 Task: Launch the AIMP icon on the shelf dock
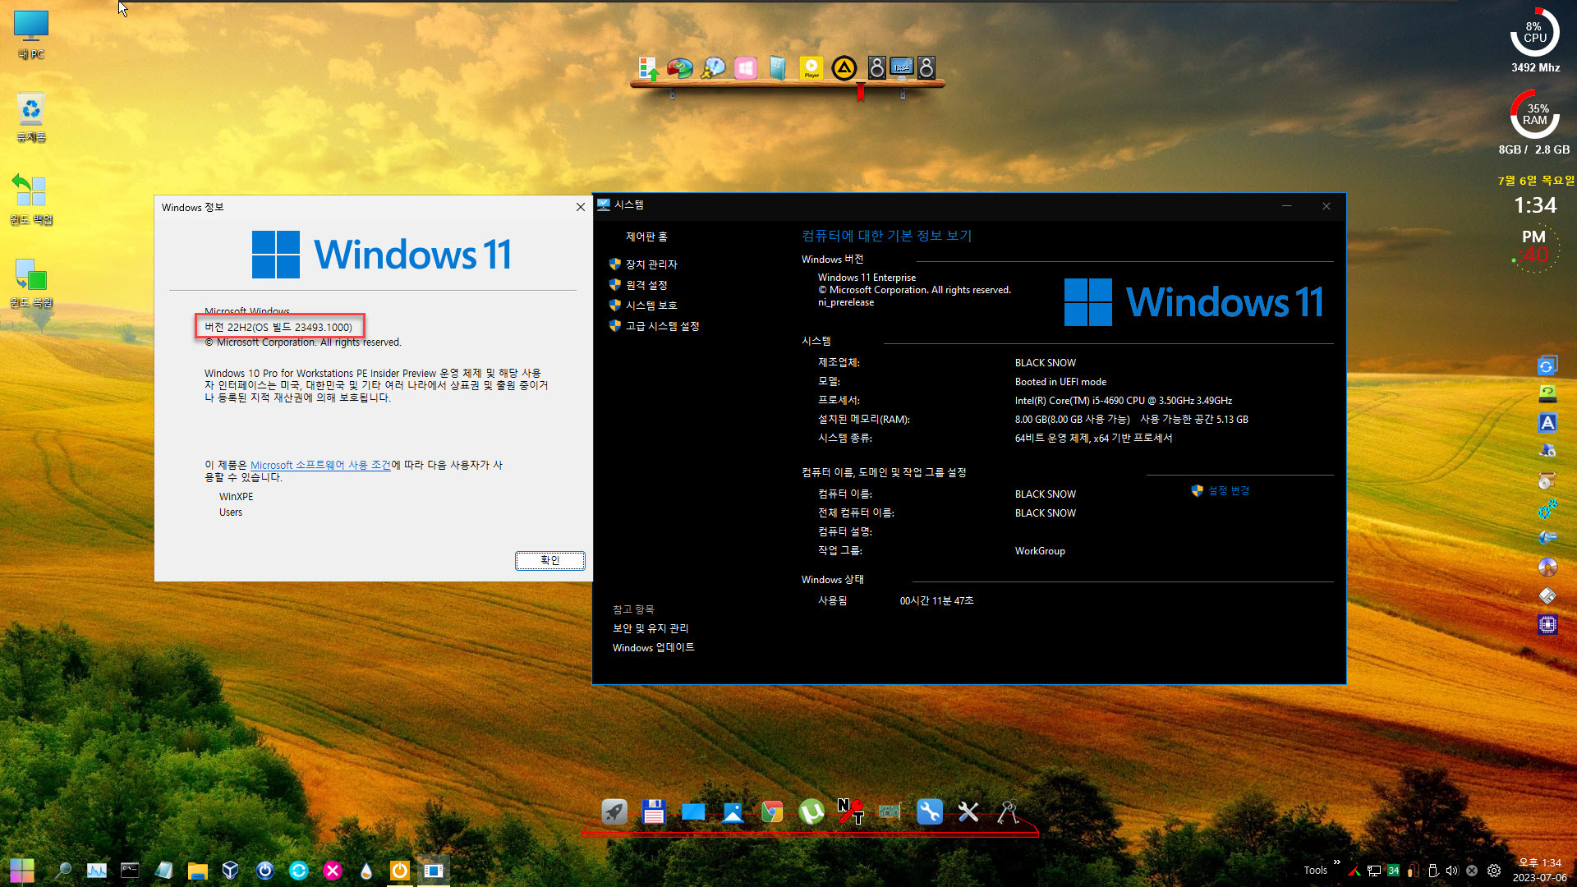click(x=844, y=68)
